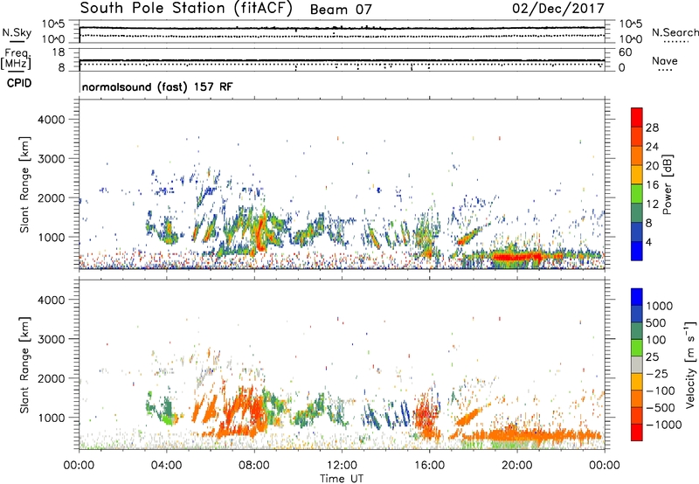Click the 'Freq. [MHz]' axis label

pyautogui.click(x=16, y=59)
